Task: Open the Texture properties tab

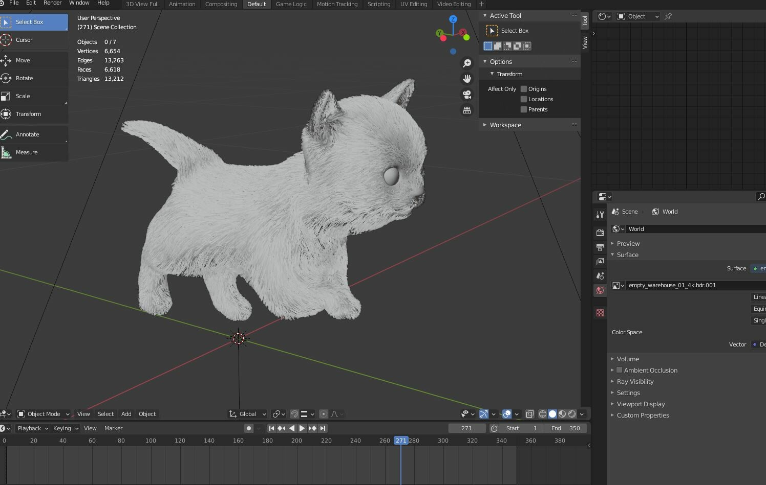Action: point(600,313)
